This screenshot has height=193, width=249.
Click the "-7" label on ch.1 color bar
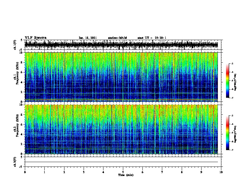[x=232, y=98]
